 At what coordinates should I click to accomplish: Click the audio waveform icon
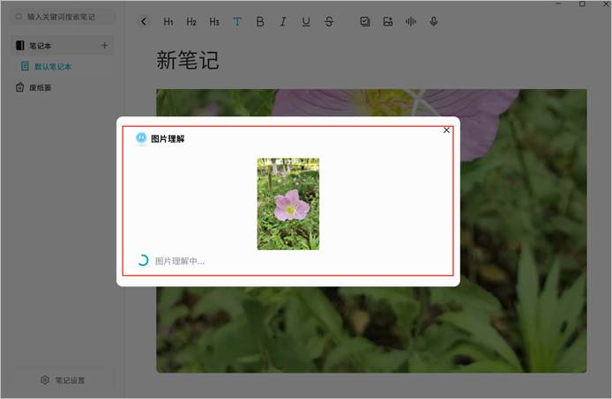click(411, 22)
